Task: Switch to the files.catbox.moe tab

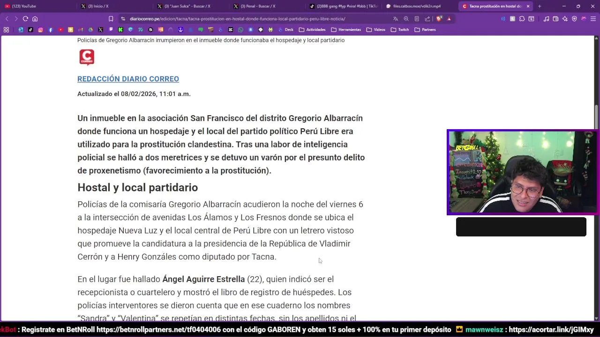Action: point(420,6)
